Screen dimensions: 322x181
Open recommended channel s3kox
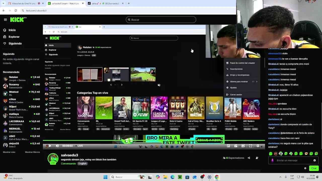click(21, 101)
